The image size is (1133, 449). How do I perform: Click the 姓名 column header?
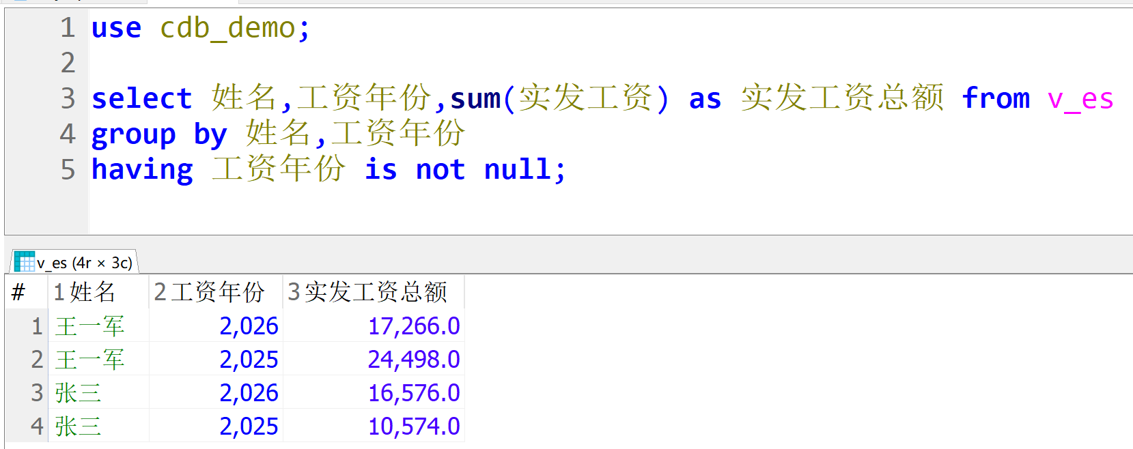pyautogui.click(x=92, y=292)
